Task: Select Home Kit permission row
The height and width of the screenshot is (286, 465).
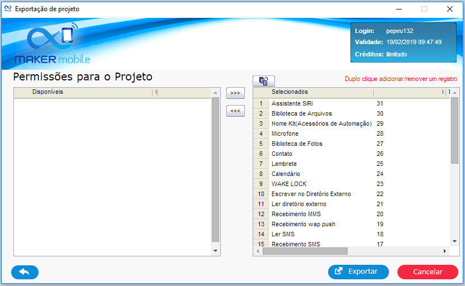Action: coord(321,123)
